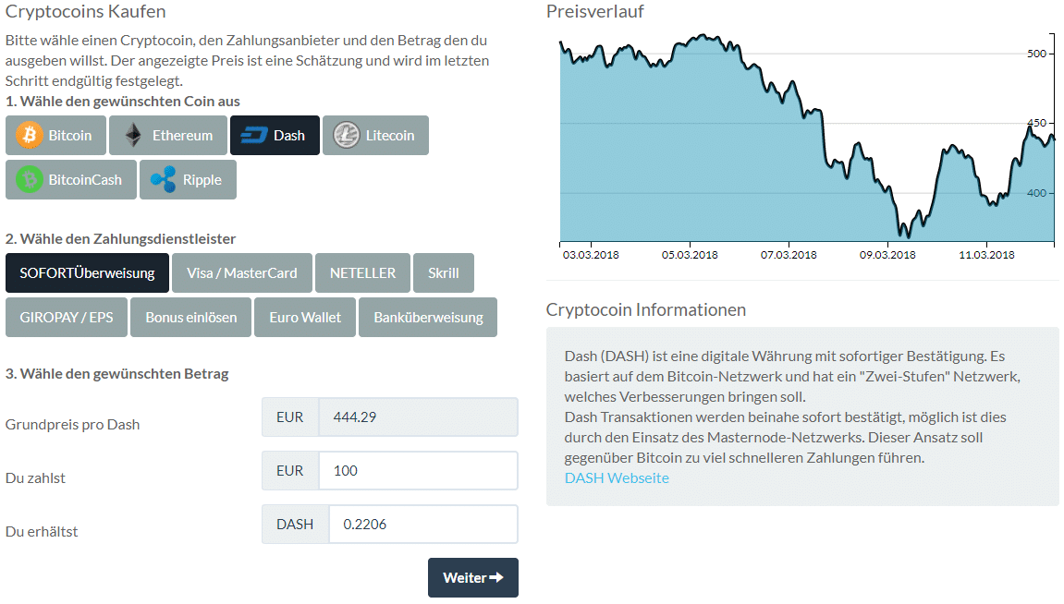Choose Banküberweisung payment method
Screen dimensions: 1064x604
[428, 317]
